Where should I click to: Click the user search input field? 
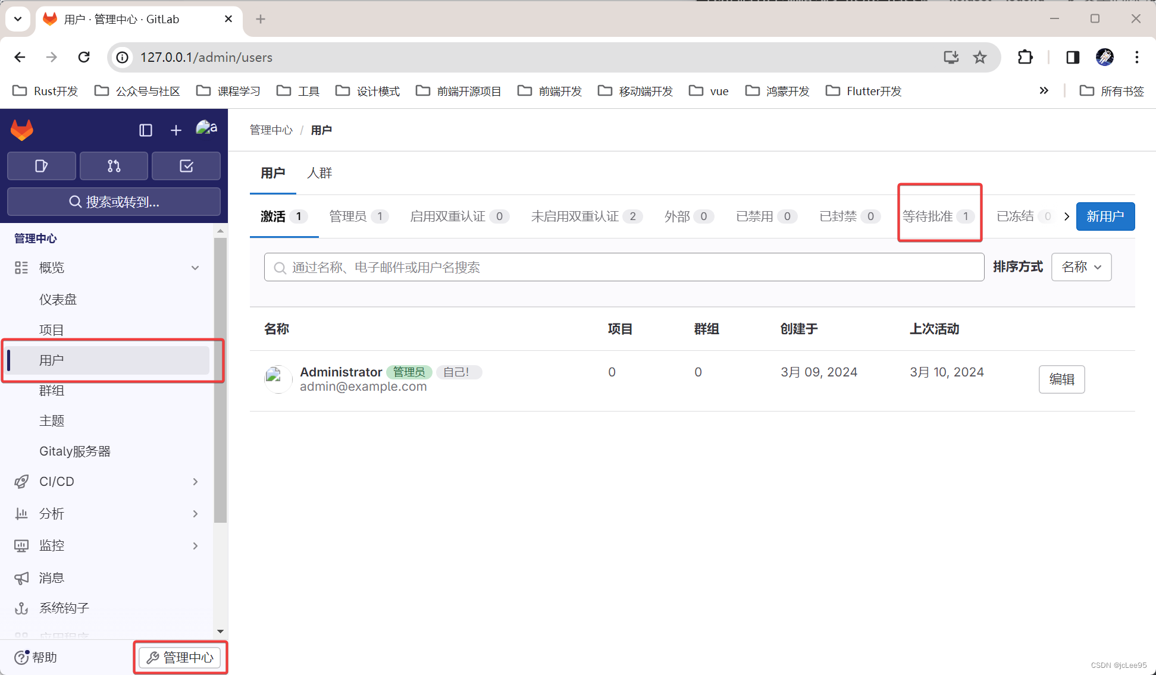coord(624,268)
